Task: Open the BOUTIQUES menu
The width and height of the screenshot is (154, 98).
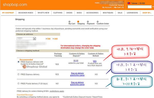Action: pos(108,13)
